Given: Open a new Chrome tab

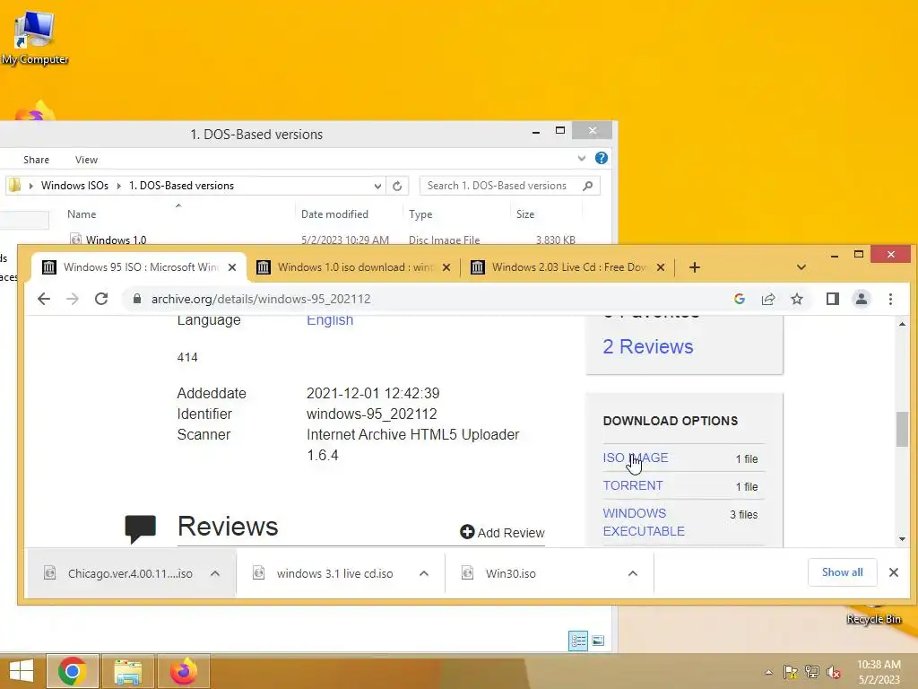Looking at the screenshot, I should (x=695, y=267).
